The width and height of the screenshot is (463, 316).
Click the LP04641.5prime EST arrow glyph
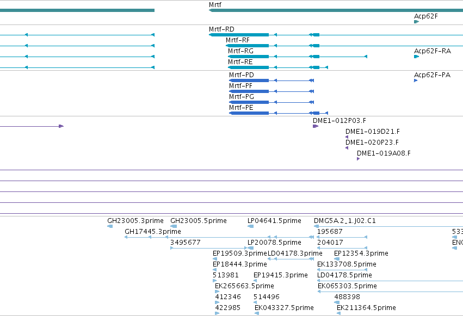pyautogui.click(x=250, y=226)
